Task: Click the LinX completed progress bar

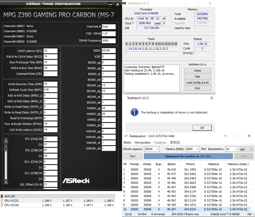Action: pyautogui.click(x=188, y=156)
